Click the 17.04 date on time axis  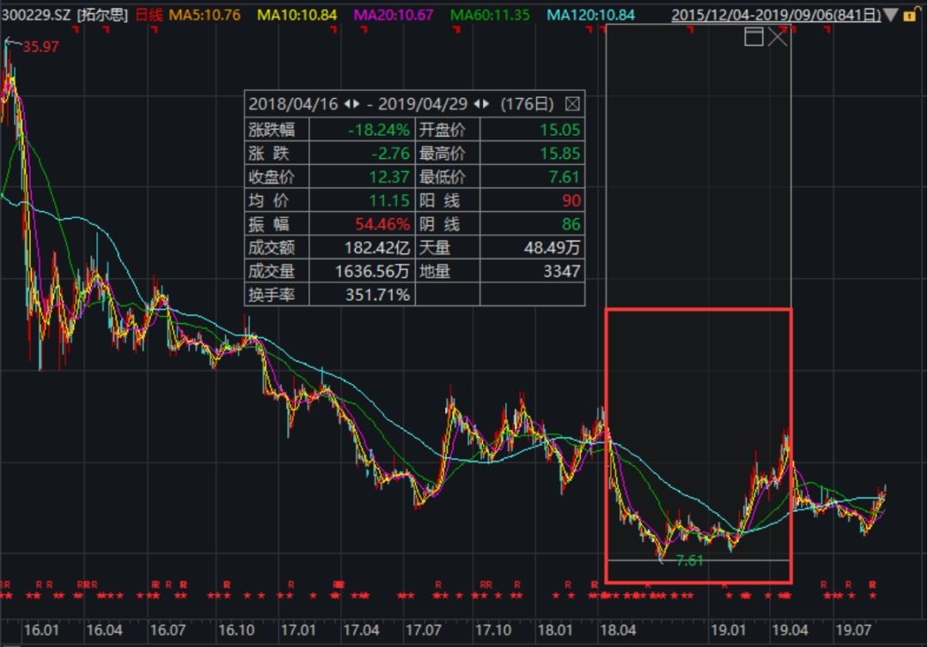[x=361, y=629]
